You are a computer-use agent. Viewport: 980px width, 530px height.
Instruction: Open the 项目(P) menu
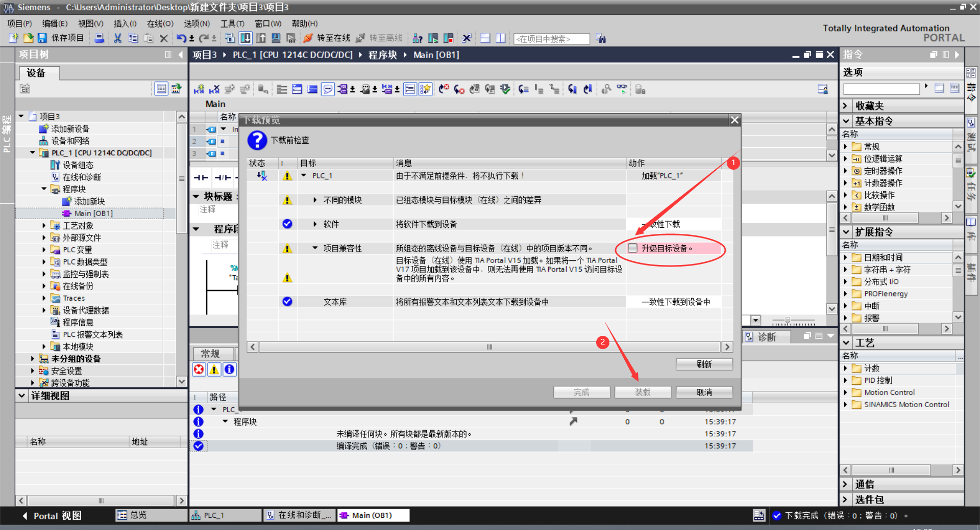[19, 23]
